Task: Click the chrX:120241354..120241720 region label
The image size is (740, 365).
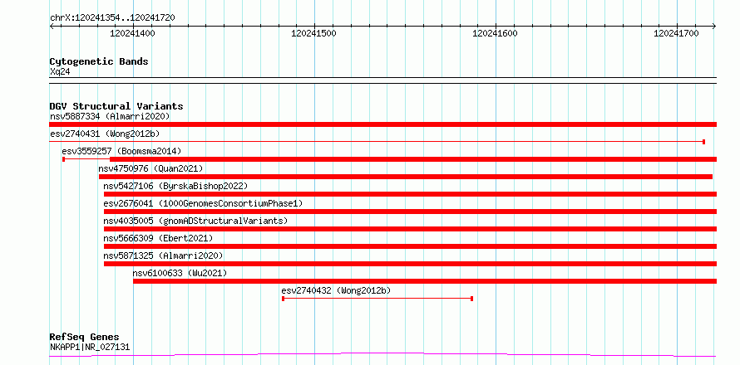Action: pos(112,18)
